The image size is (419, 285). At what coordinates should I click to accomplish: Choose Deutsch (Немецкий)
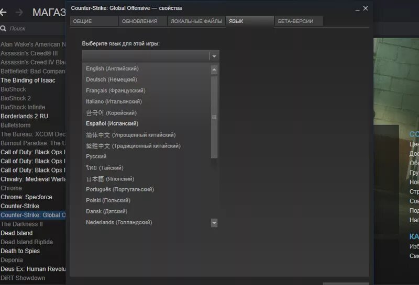pos(112,79)
